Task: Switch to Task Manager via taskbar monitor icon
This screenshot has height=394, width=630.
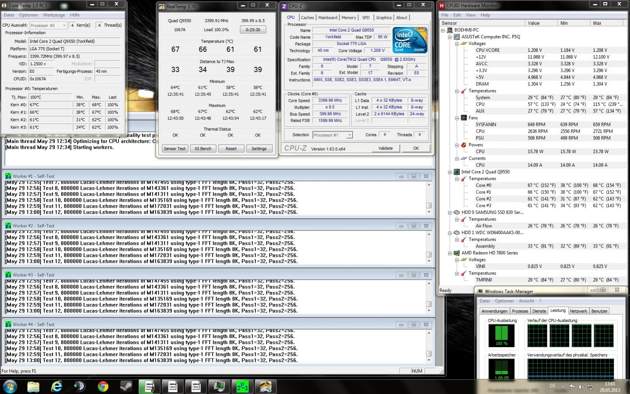Action: tap(219, 386)
